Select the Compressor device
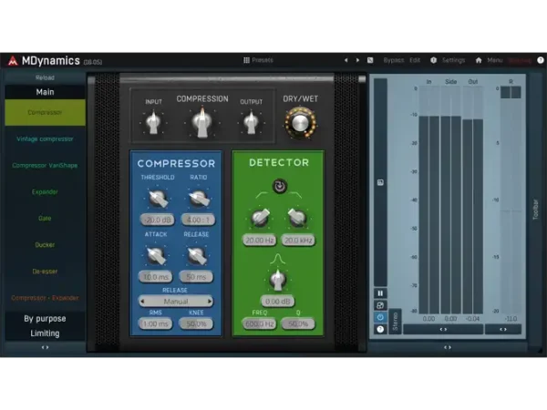547x410 pixels. [45, 112]
